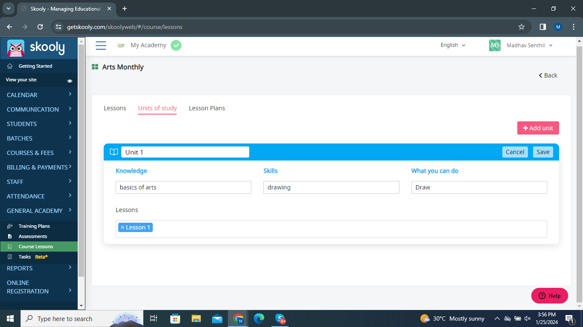This screenshot has width=583, height=327.
Task: Expand the REPORTS sidebar section
Action: coord(39,268)
